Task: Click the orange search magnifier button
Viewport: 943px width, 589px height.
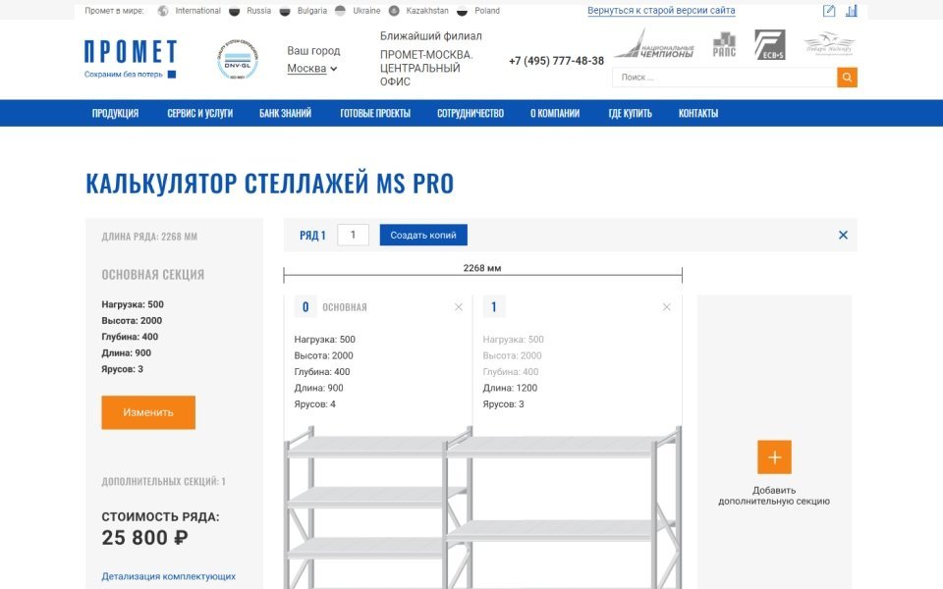Action: (x=847, y=77)
